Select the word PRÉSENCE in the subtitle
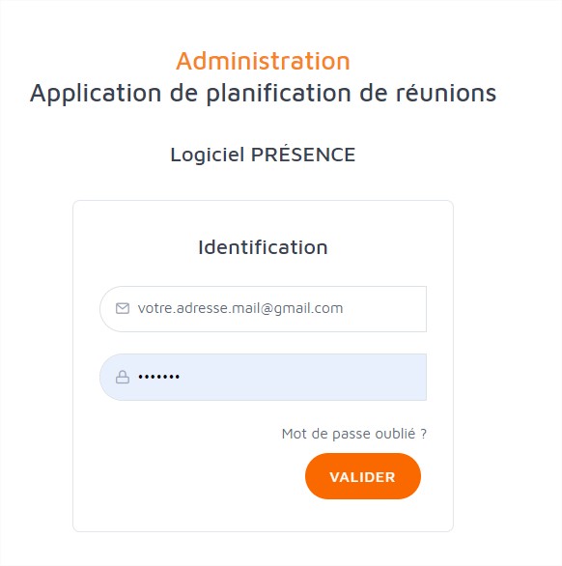Screen dimensions: 562x566 coord(303,155)
